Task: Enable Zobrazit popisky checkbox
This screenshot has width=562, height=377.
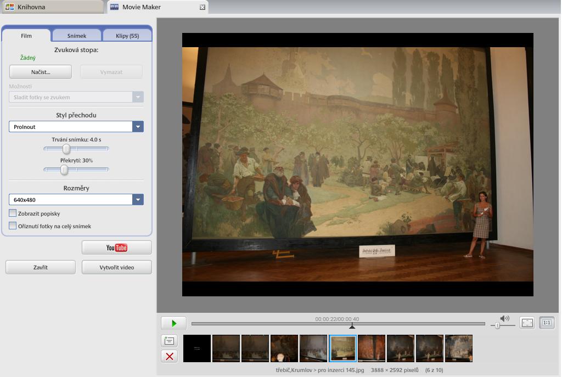Action: pyautogui.click(x=13, y=213)
